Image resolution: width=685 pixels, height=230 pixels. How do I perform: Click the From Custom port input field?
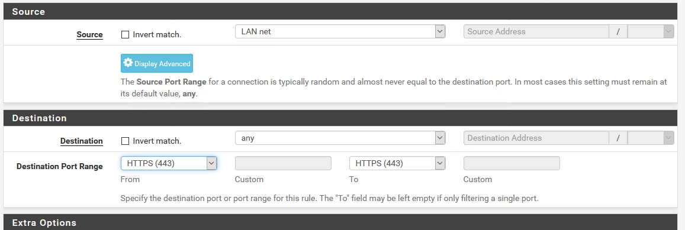283,163
